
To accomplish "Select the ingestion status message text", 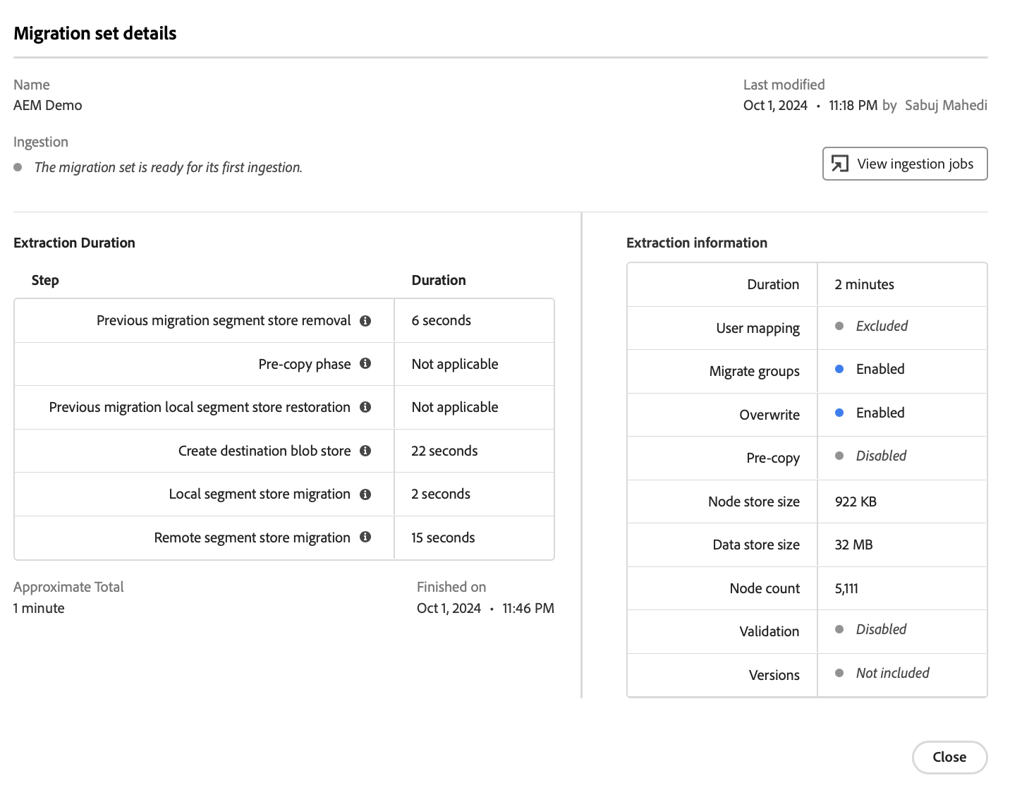I will (168, 167).
